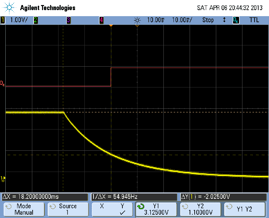Open the Source 1 cursor softkey
The width and height of the screenshot is (269, 218).
pos(68,209)
